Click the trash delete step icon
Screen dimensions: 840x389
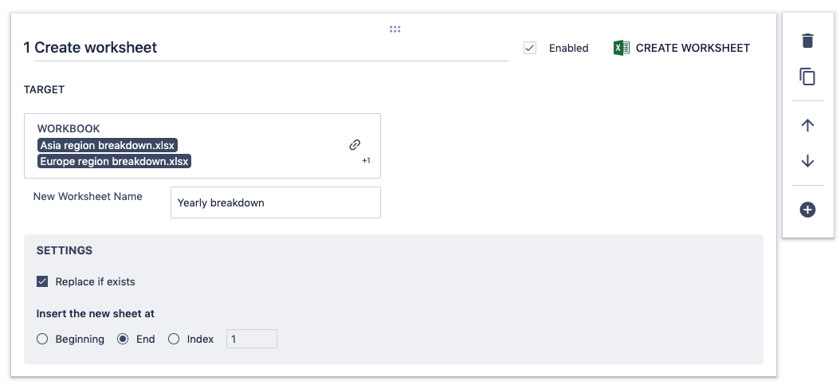pyautogui.click(x=807, y=41)
